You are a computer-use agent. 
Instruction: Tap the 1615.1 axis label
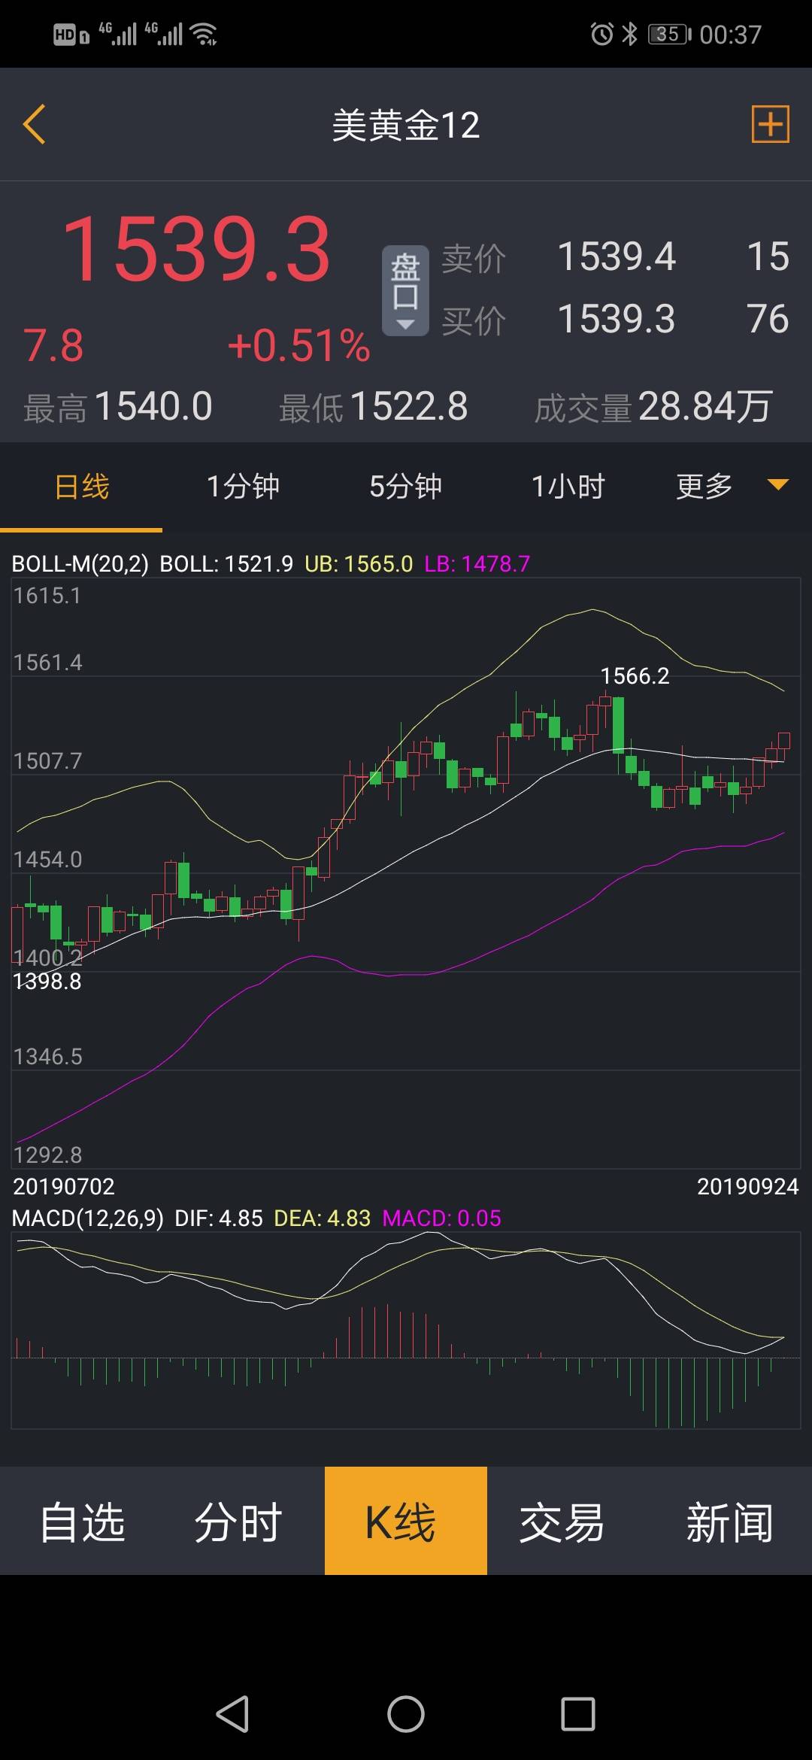point(47,596)
